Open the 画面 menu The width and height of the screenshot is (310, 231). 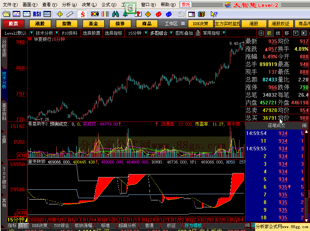(x=30, y=4)
